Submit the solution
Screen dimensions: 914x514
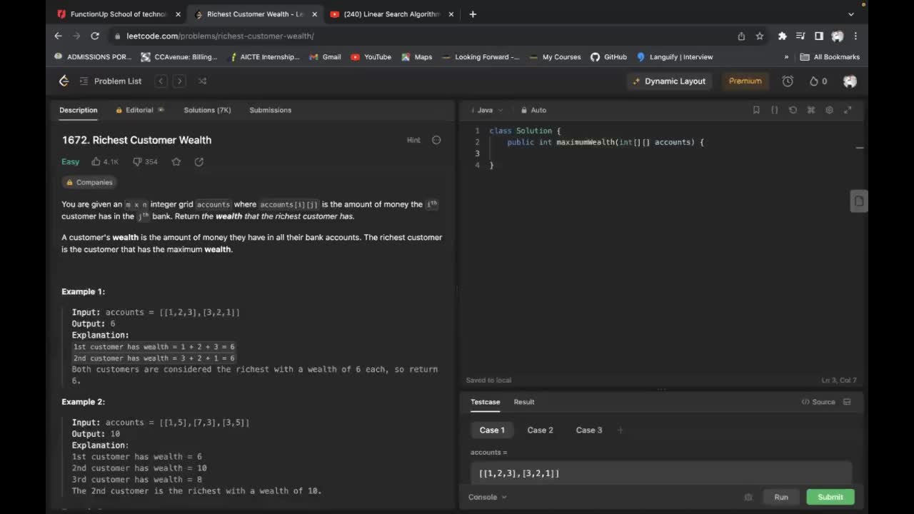pos(830,497)
